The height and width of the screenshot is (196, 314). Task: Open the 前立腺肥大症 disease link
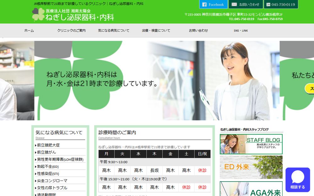tap(48, 145)
